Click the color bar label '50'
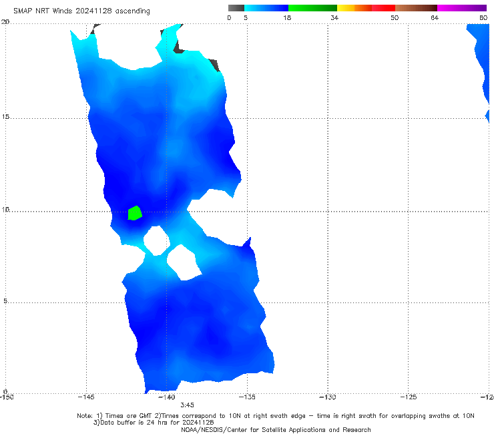The image size is (494, 434). [395, 17]
